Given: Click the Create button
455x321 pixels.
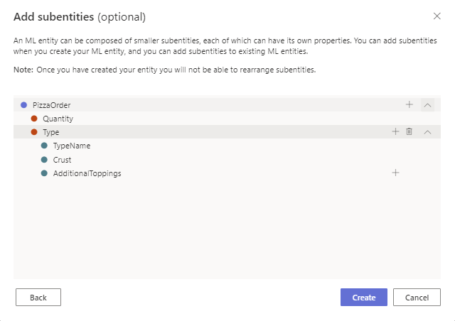Looking at the screenshot, I should click(x=363, y=297).
